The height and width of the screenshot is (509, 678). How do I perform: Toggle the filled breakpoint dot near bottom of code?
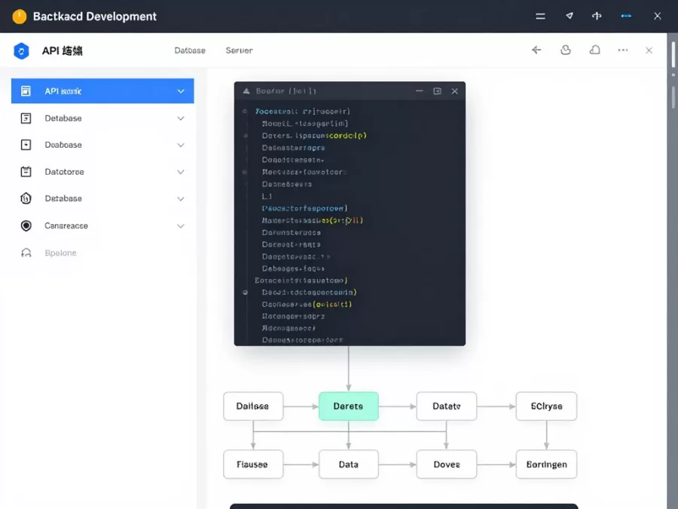(x=245, y=293)
